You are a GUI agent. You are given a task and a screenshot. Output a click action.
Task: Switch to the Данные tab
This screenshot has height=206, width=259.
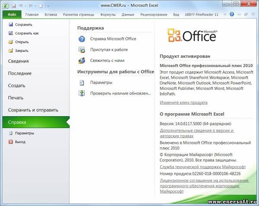click(x=128, y=15)
